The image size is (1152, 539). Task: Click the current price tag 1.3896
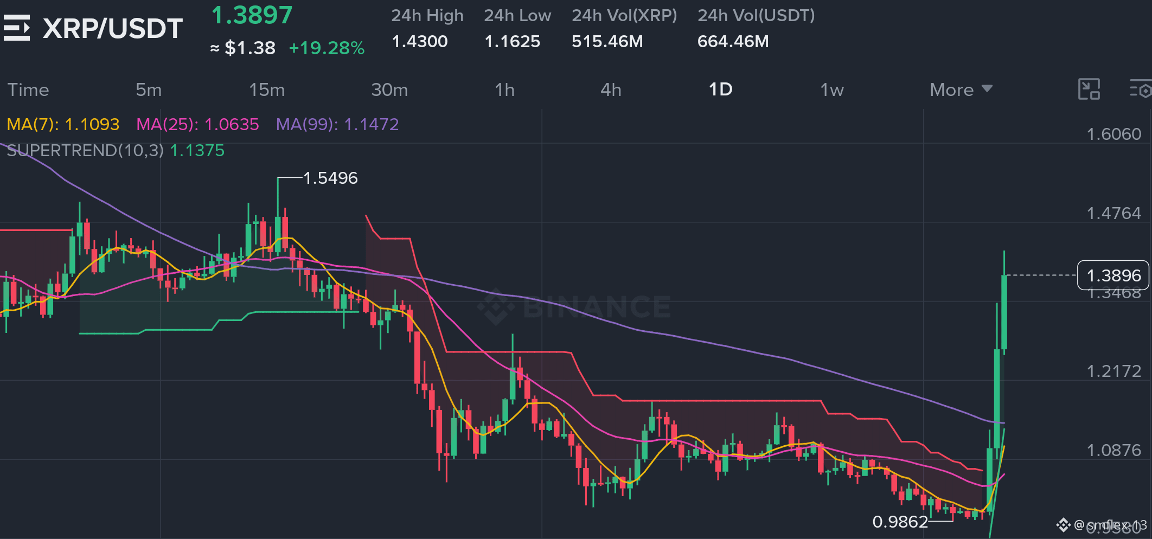click(x=1113, y=275)
